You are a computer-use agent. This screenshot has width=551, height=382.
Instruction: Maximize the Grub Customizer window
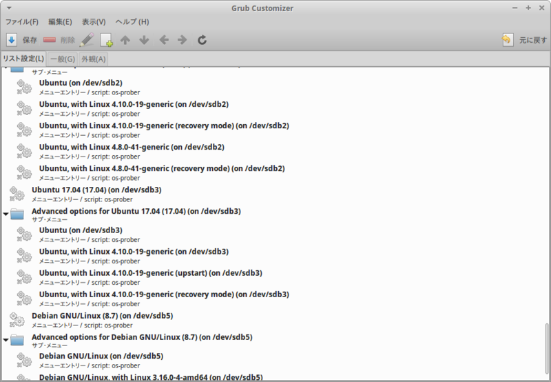[x=528, y=8]
